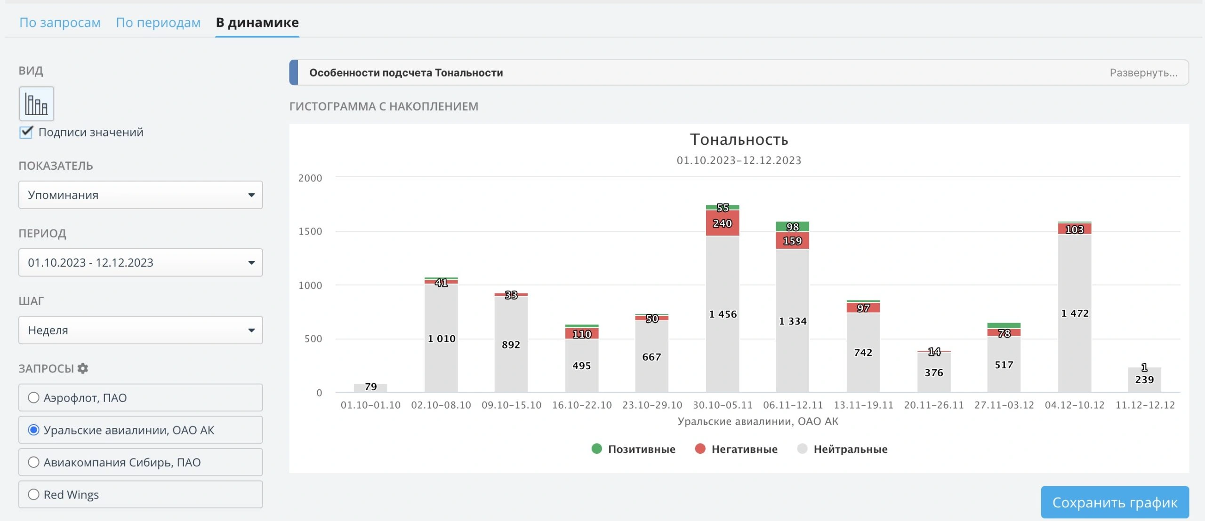Image resolution: width=1205 pixels, height=521 pixels.
Task: Open the Упоминания indicator dropdown
Action: click(140, 195)
